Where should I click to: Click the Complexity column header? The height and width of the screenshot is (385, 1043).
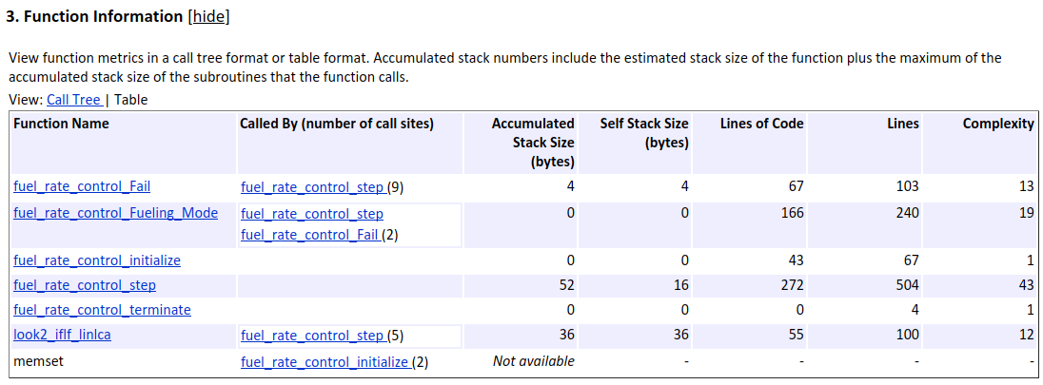coord(997,124)
